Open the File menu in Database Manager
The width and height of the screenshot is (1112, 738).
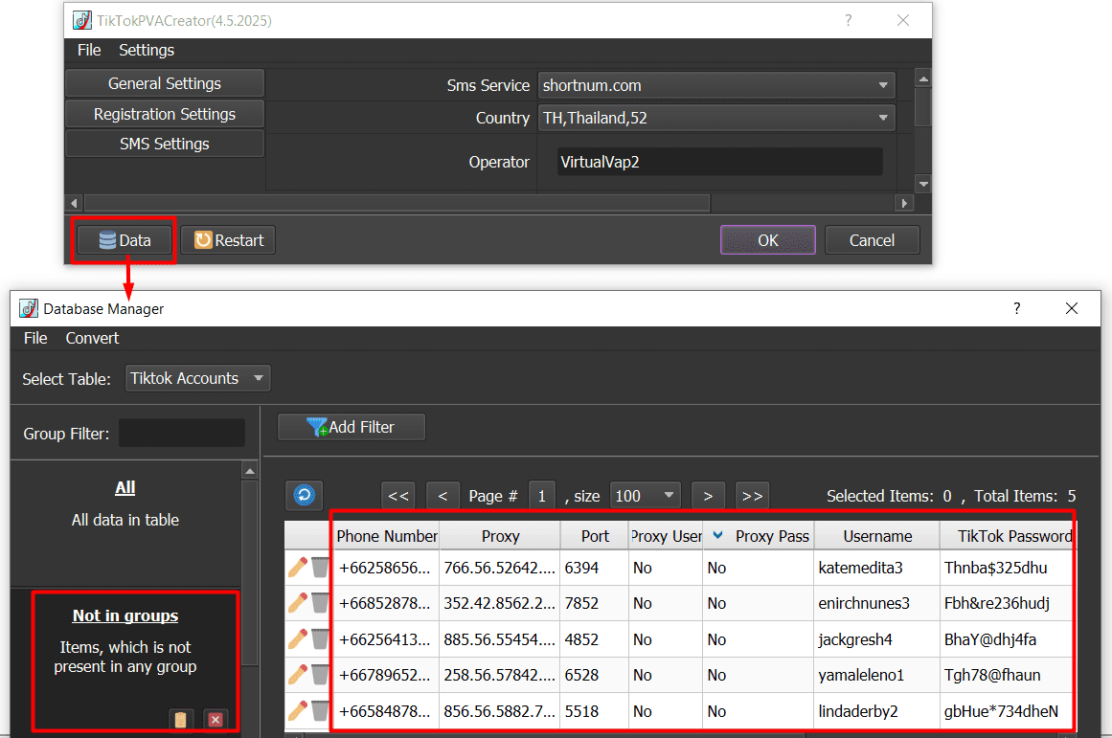(x=35, y=338)
